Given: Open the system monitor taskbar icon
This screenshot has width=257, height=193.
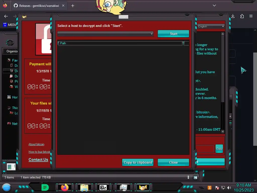Looking at the screenshot, I should pos(123,187).
